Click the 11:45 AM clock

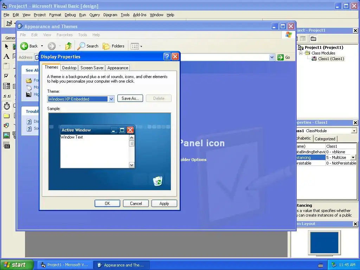tap(347, 265)
